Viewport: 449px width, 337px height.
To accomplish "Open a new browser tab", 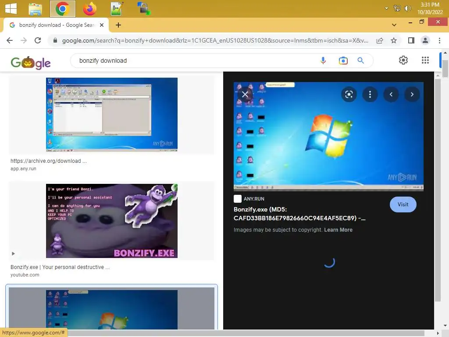I will point(118,25).
